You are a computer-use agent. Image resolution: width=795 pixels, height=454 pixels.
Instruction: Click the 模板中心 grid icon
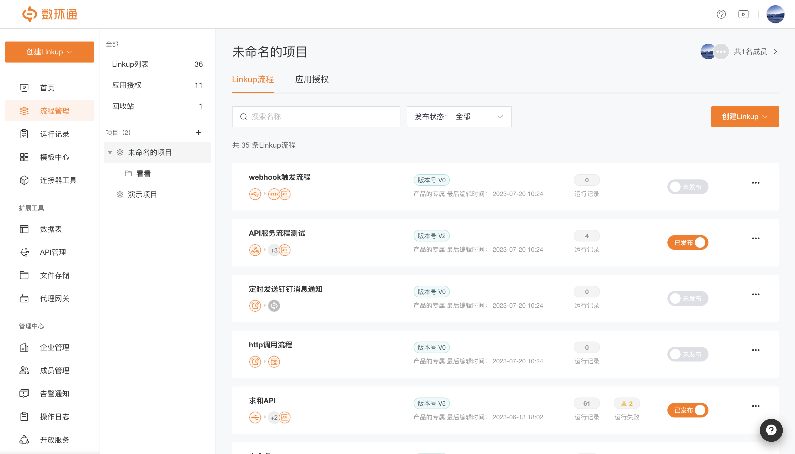[24, 157]
